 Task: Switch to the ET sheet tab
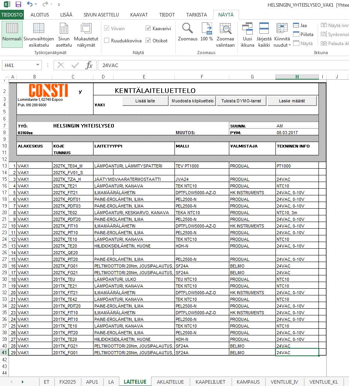pyautogui.click(x=47, y=382)
